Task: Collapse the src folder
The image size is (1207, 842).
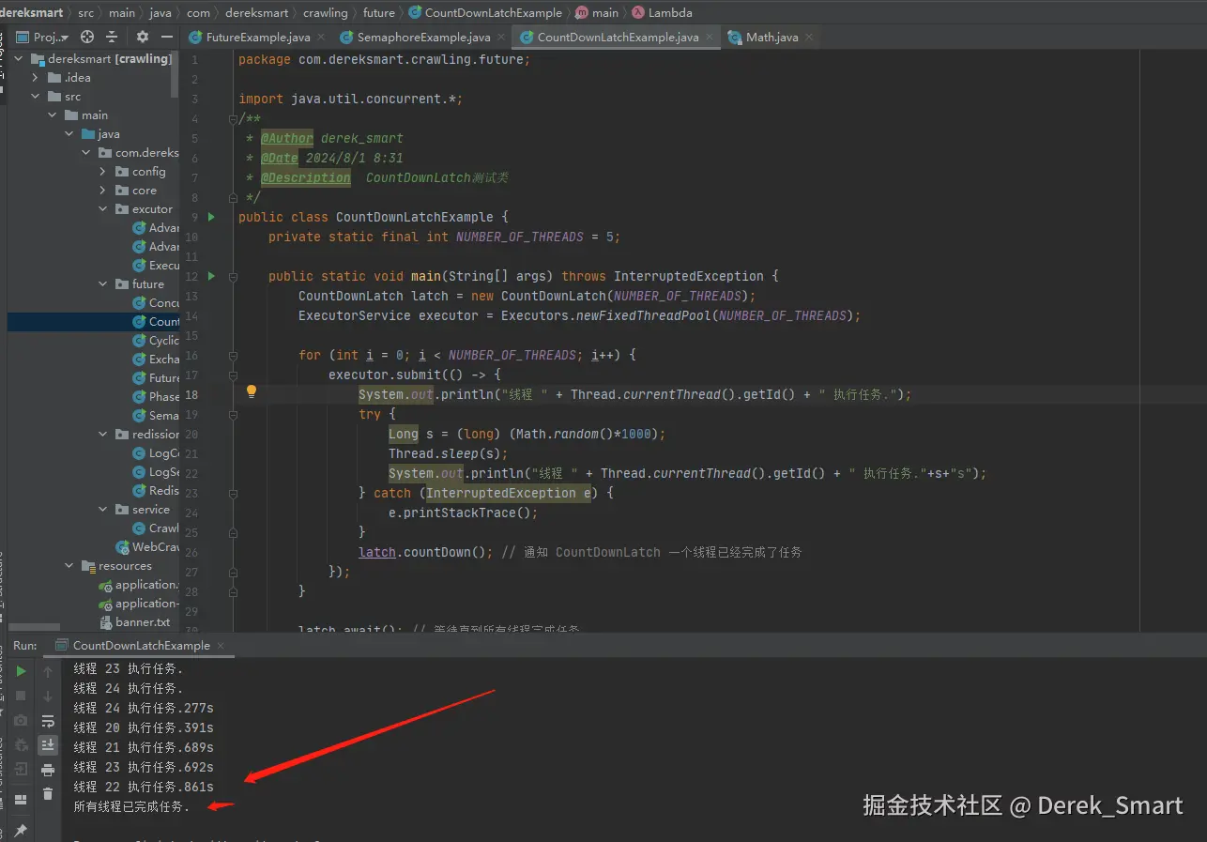Action: [x=36, y=96]
